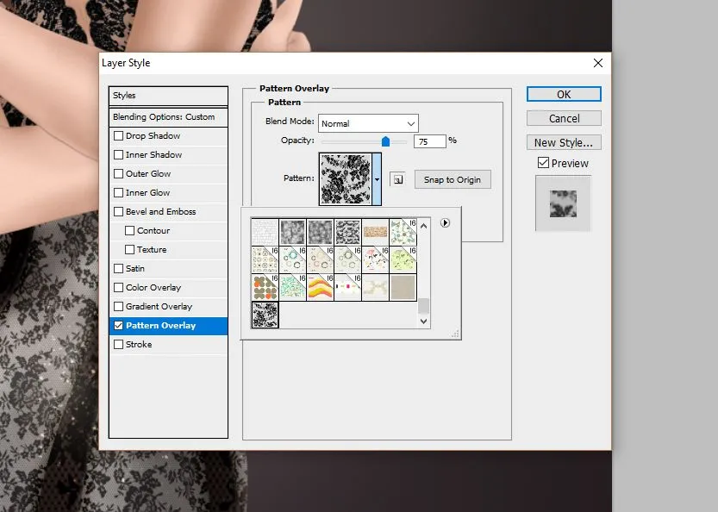
Task: Enable the Stroke effect checkbox
Action: [x=119, y=345]
